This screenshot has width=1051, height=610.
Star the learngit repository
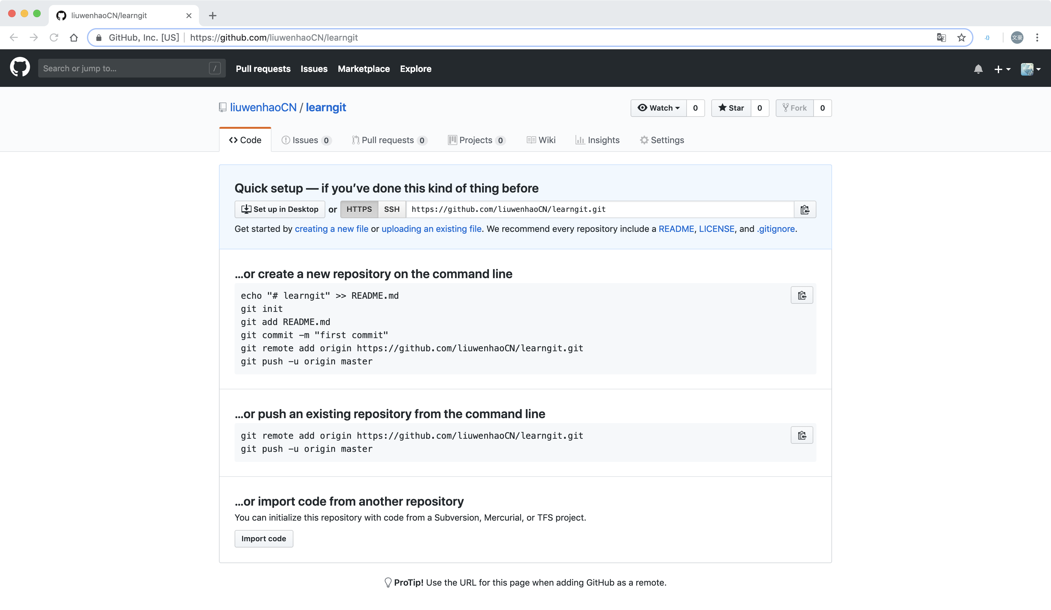[731, 108]
